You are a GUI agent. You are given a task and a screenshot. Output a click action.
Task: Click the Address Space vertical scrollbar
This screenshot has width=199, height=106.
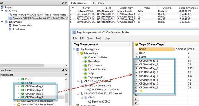[66, 98]
